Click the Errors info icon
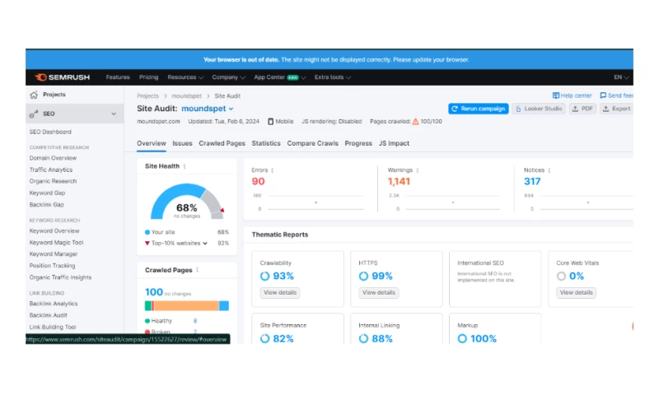The width and height of the screenshot is (659, 395). click(273, 170)
